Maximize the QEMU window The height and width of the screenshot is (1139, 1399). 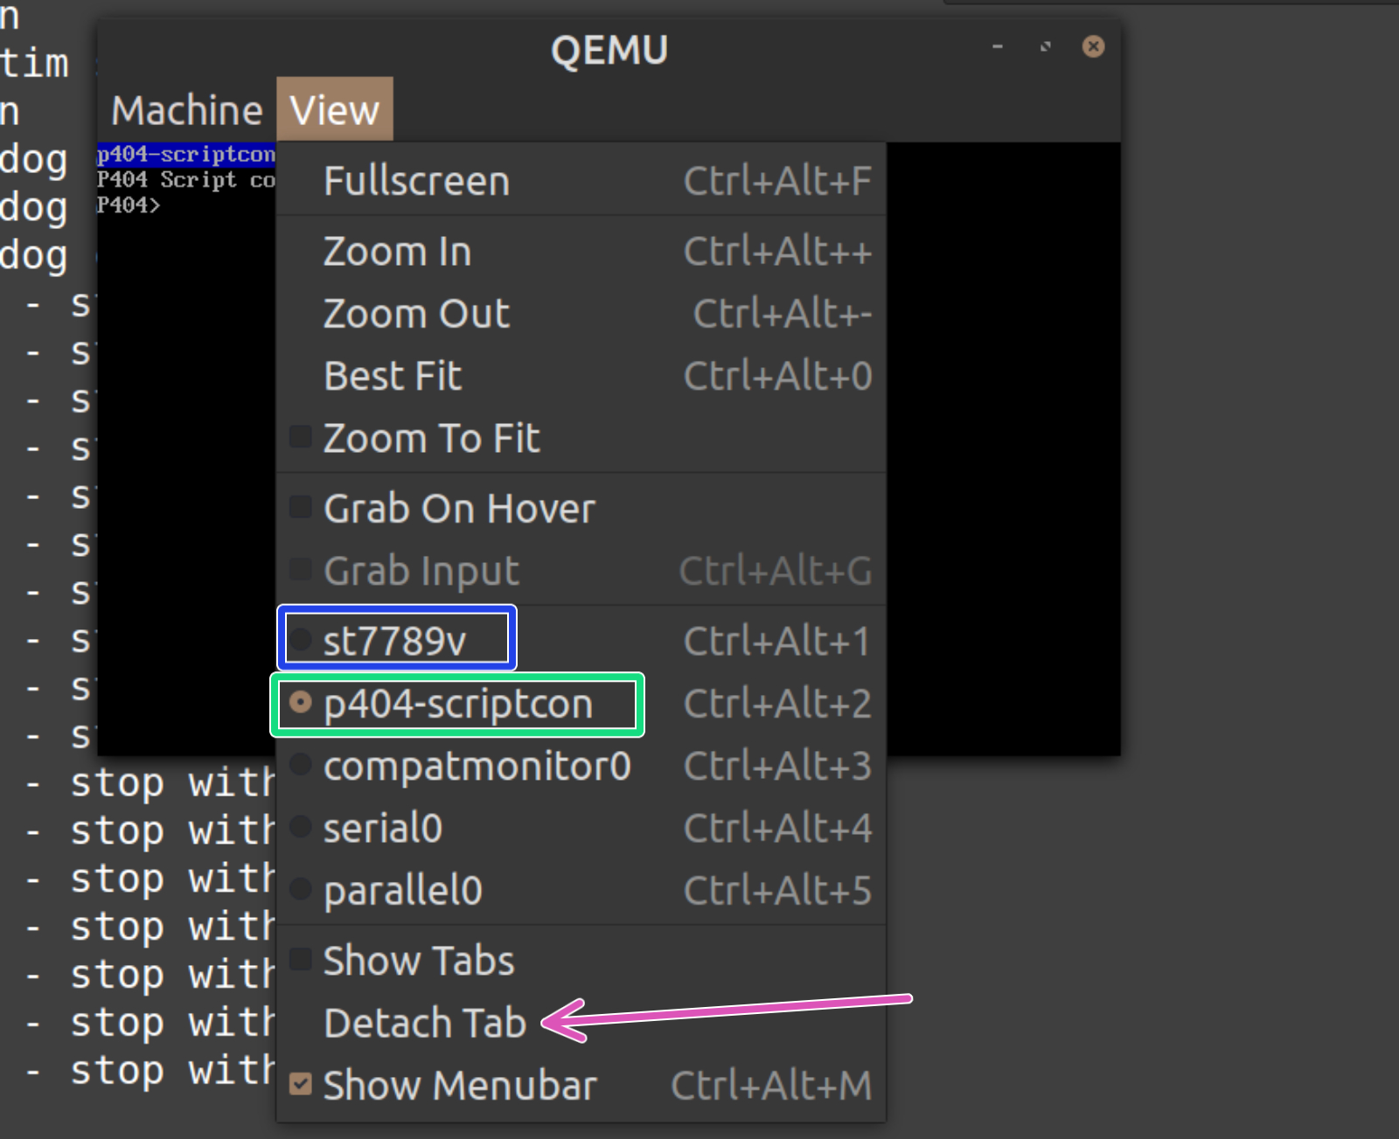pos(1045,46)
